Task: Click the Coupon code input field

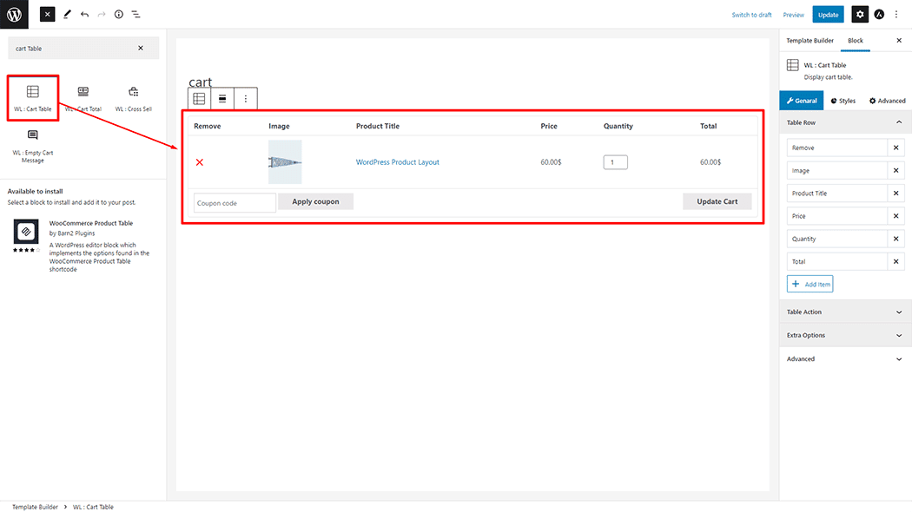Action: [x=235, y=203]
